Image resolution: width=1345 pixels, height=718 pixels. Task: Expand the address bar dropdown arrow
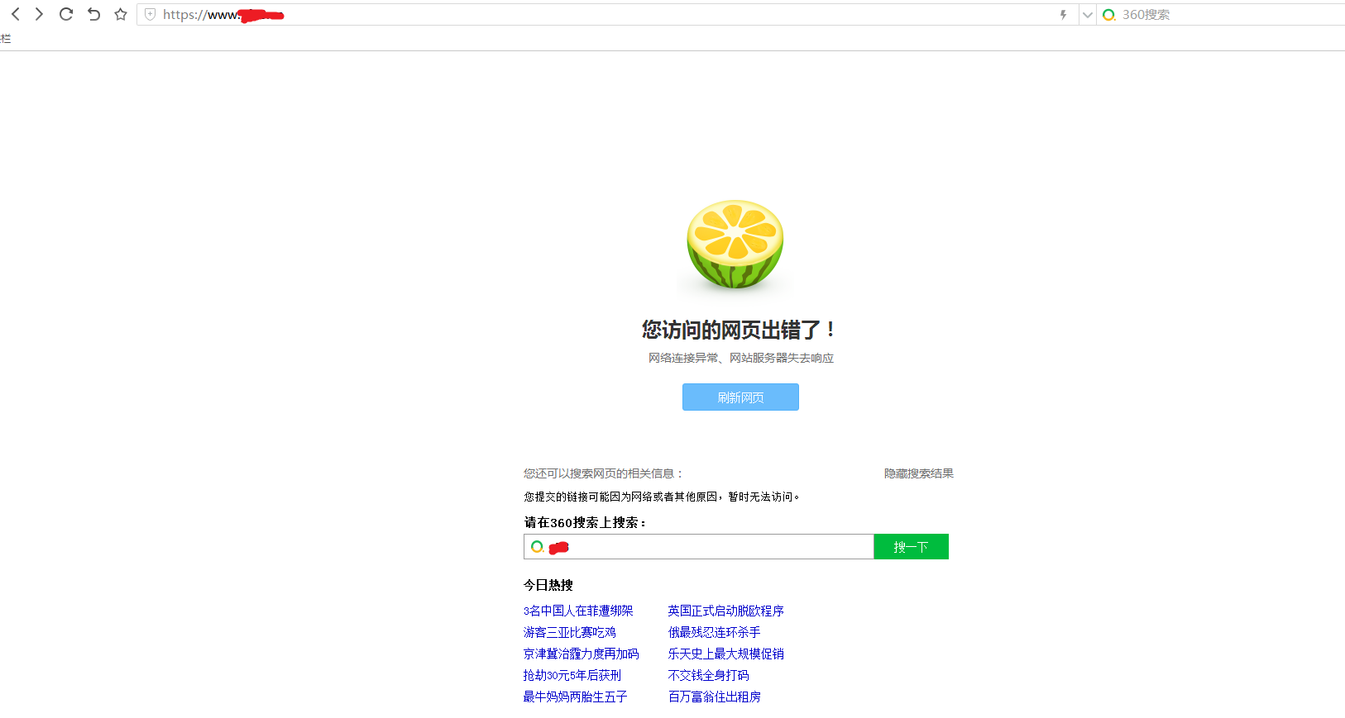(1088, 15)
